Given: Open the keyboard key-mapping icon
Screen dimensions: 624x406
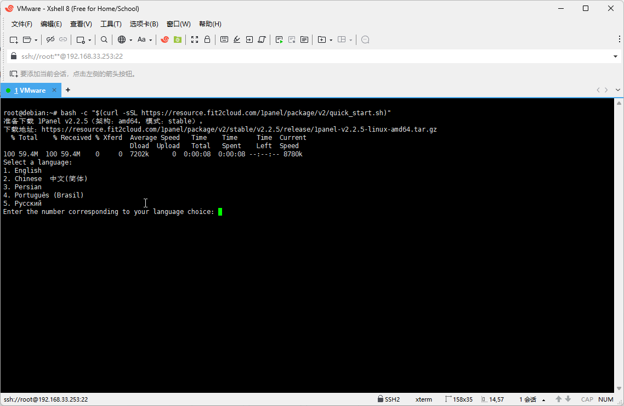Looking at the screenshot, I should pos(224,40).
